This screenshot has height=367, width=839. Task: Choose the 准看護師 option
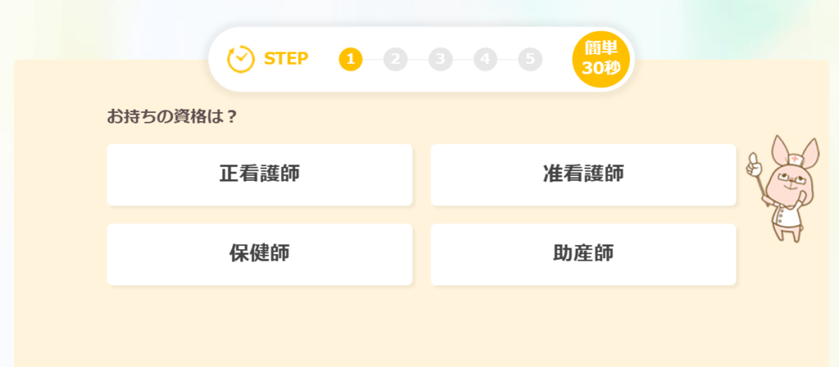click(x=583, y=174)
